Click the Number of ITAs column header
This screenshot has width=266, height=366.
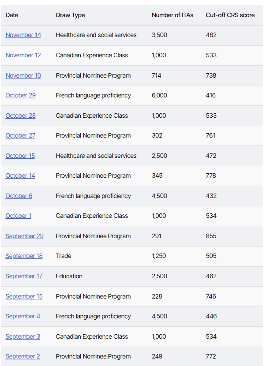coord(172,15)
